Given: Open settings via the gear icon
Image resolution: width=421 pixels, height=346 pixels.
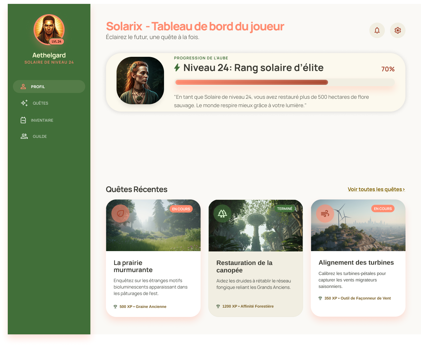Looking at the screenshot, I should click(x=397, y=30).
